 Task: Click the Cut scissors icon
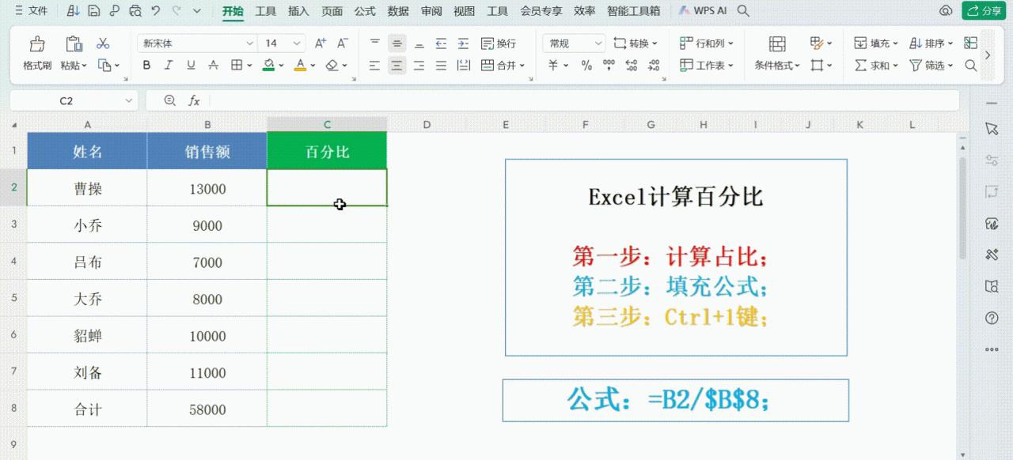pos(103,43)
